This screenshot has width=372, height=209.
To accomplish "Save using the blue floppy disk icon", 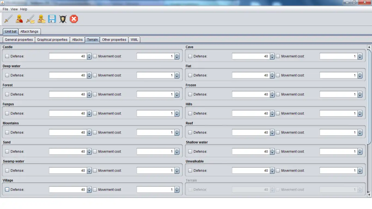I will coord(52,19).
